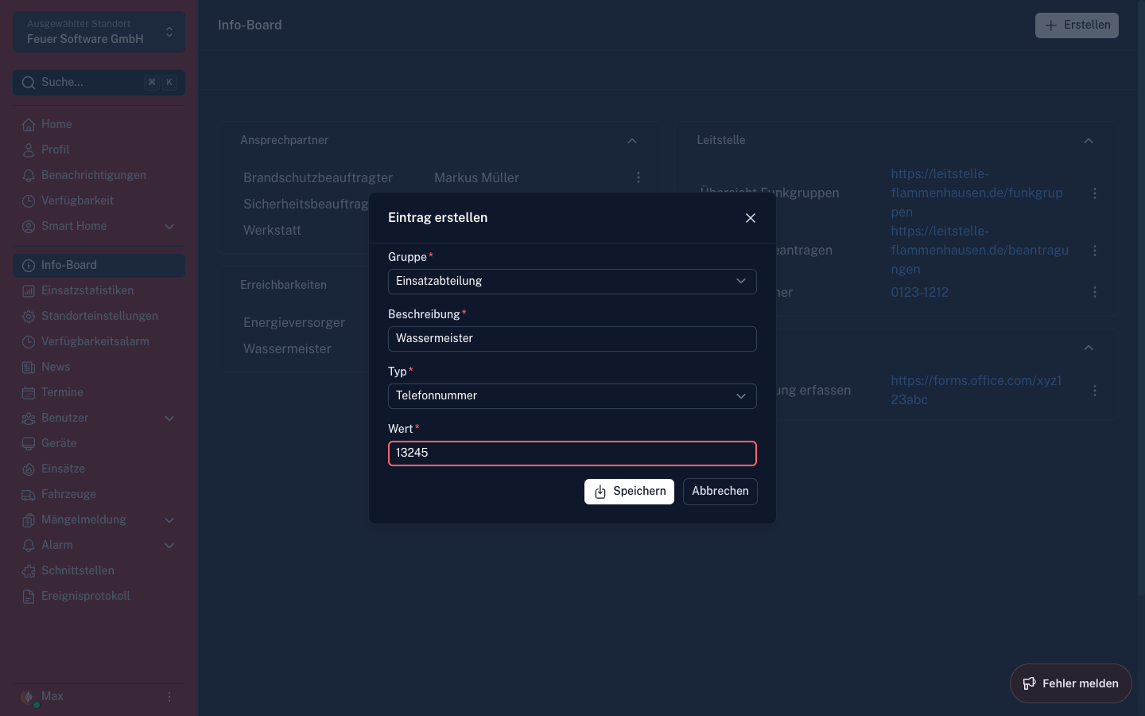The height and width of the screenshot is (716, 1145).
Task: Cancel with Abbrechen button
Action: [x=720, y=492]
